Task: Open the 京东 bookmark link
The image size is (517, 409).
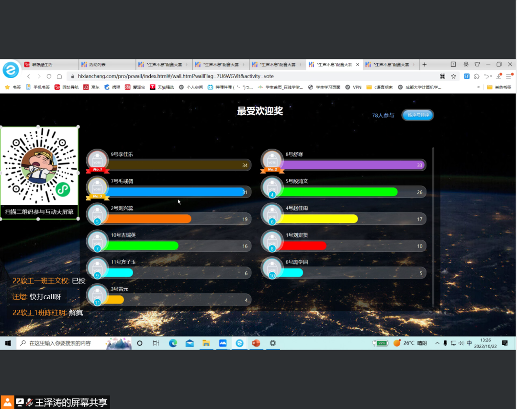Action: (x=92, y=87)
